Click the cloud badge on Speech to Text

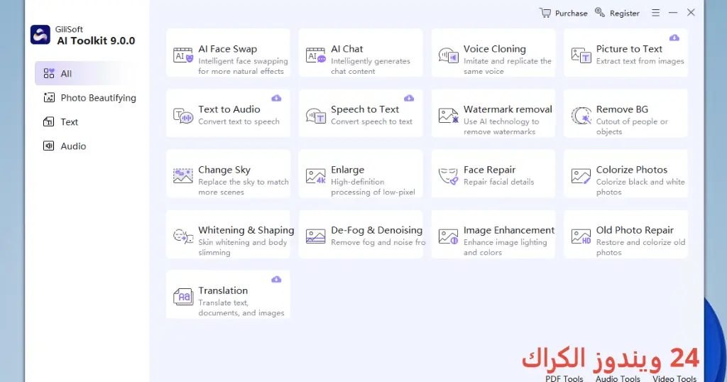[x=409, y=98]
